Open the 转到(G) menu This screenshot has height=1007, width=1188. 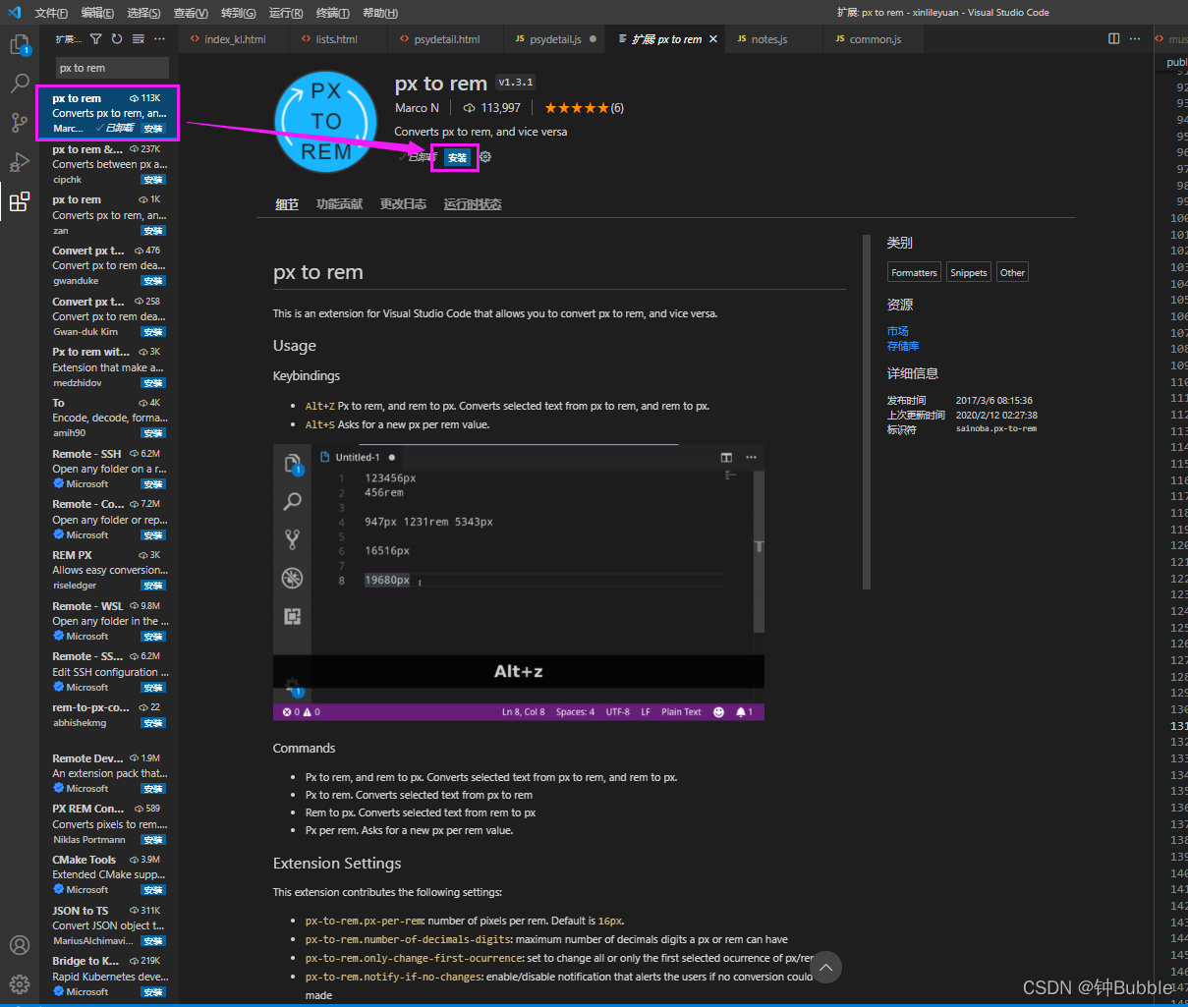tap(238, 13)
